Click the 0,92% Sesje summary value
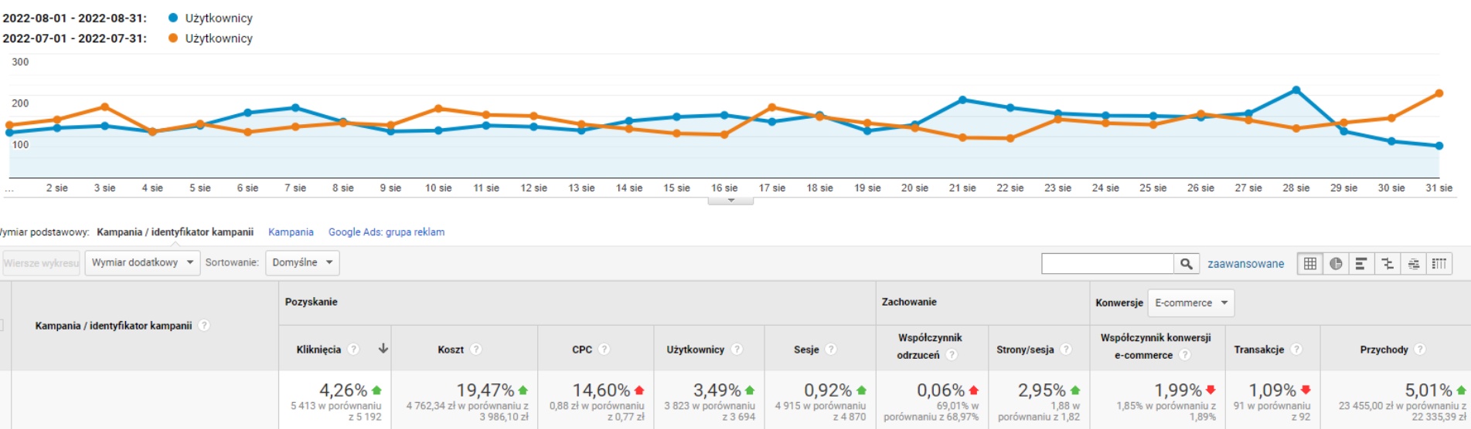 [828, 390]
